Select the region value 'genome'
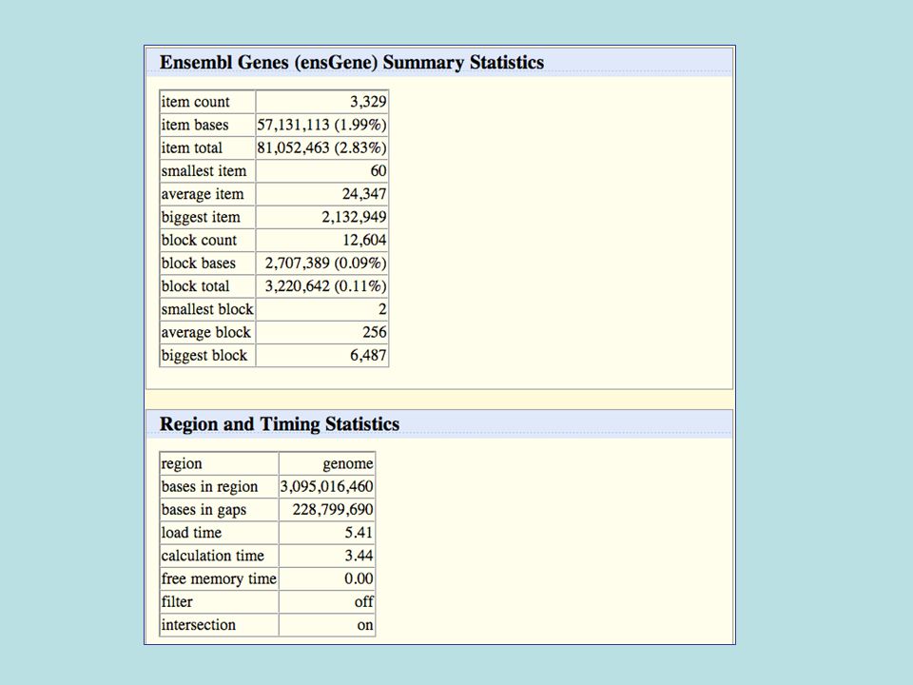Image resolution: width=913 pixels, height=685 pixels. (348, 463)
